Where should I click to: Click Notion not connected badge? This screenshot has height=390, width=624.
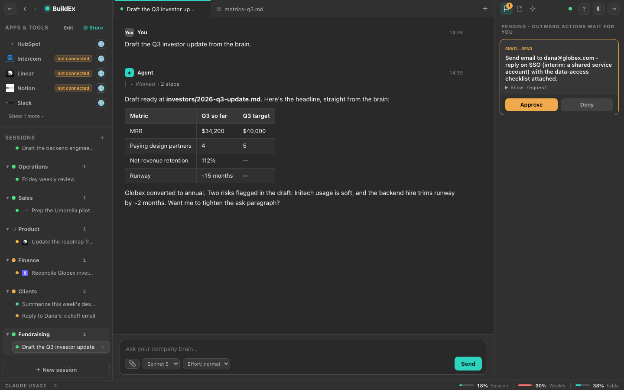[73, 88]
